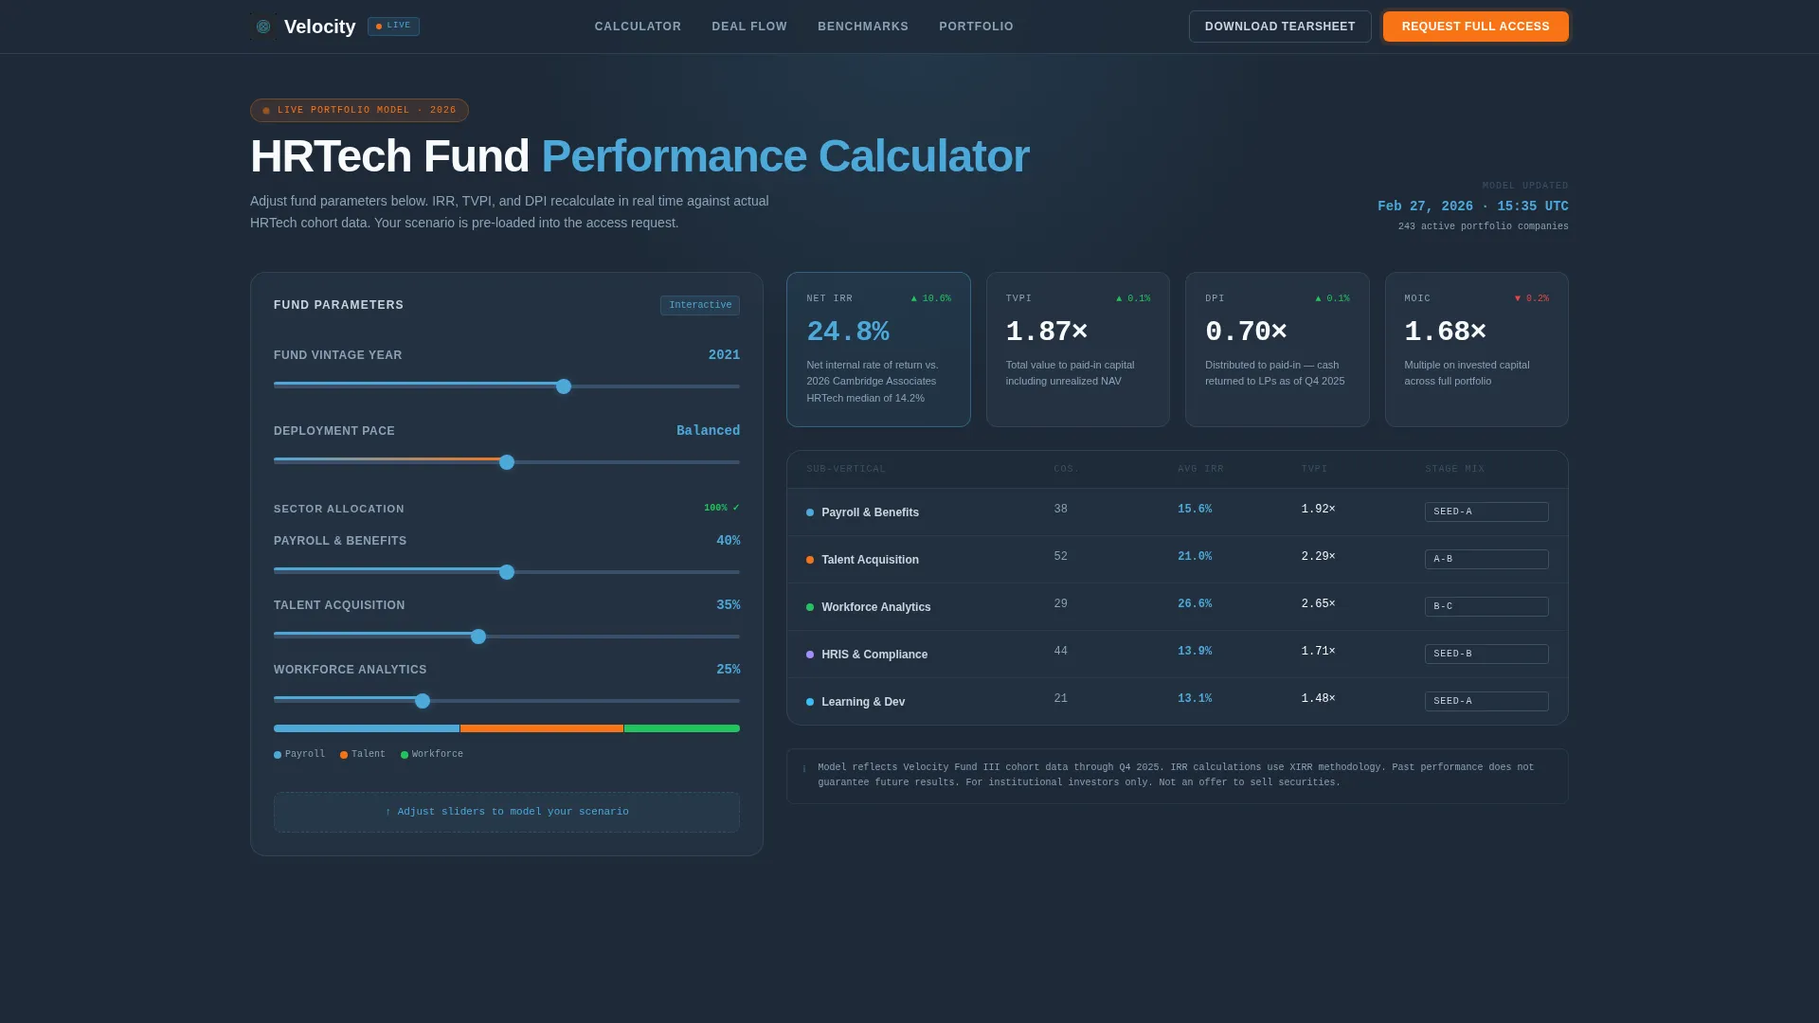
Task: Click the Feb 27, 2026 15:35 UTC timestamp
Action: click(x=1472, y=206)
